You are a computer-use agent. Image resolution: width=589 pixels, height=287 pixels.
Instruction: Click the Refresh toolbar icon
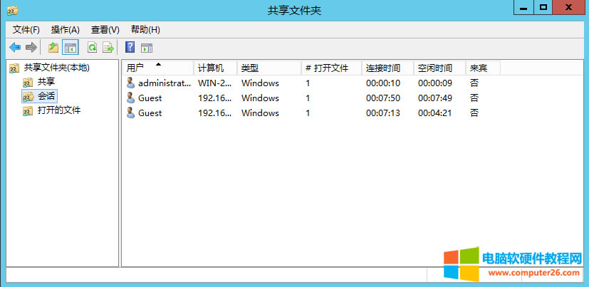92,48
